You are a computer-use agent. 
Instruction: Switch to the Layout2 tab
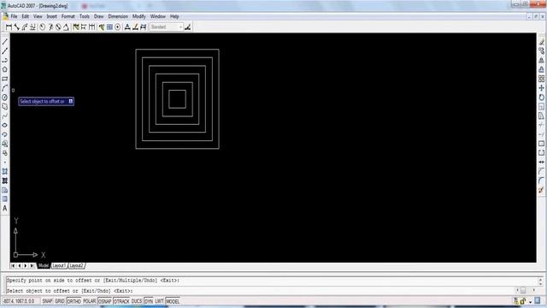click(x=76, y=266)
